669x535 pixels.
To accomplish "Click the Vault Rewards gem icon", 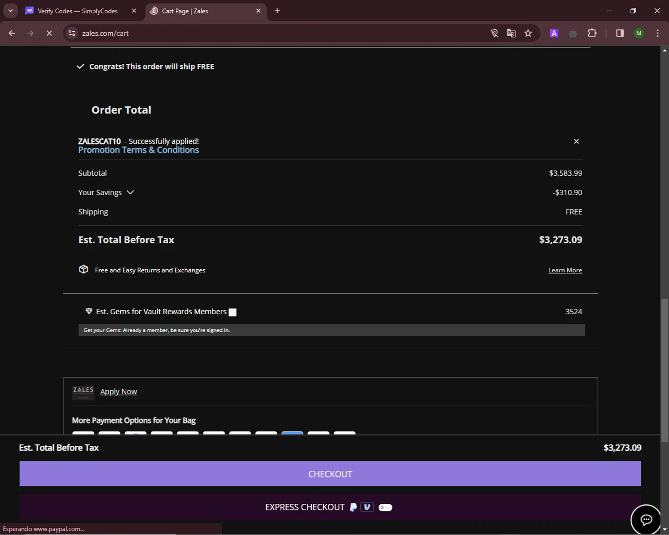I will click(89, 311).
